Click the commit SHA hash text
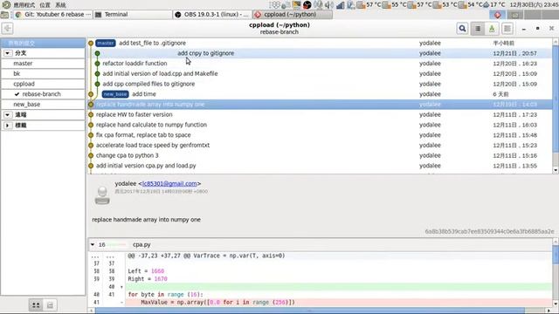Image resolution: width=559 pixels, height=314 pixels. (x=489, y=231)
